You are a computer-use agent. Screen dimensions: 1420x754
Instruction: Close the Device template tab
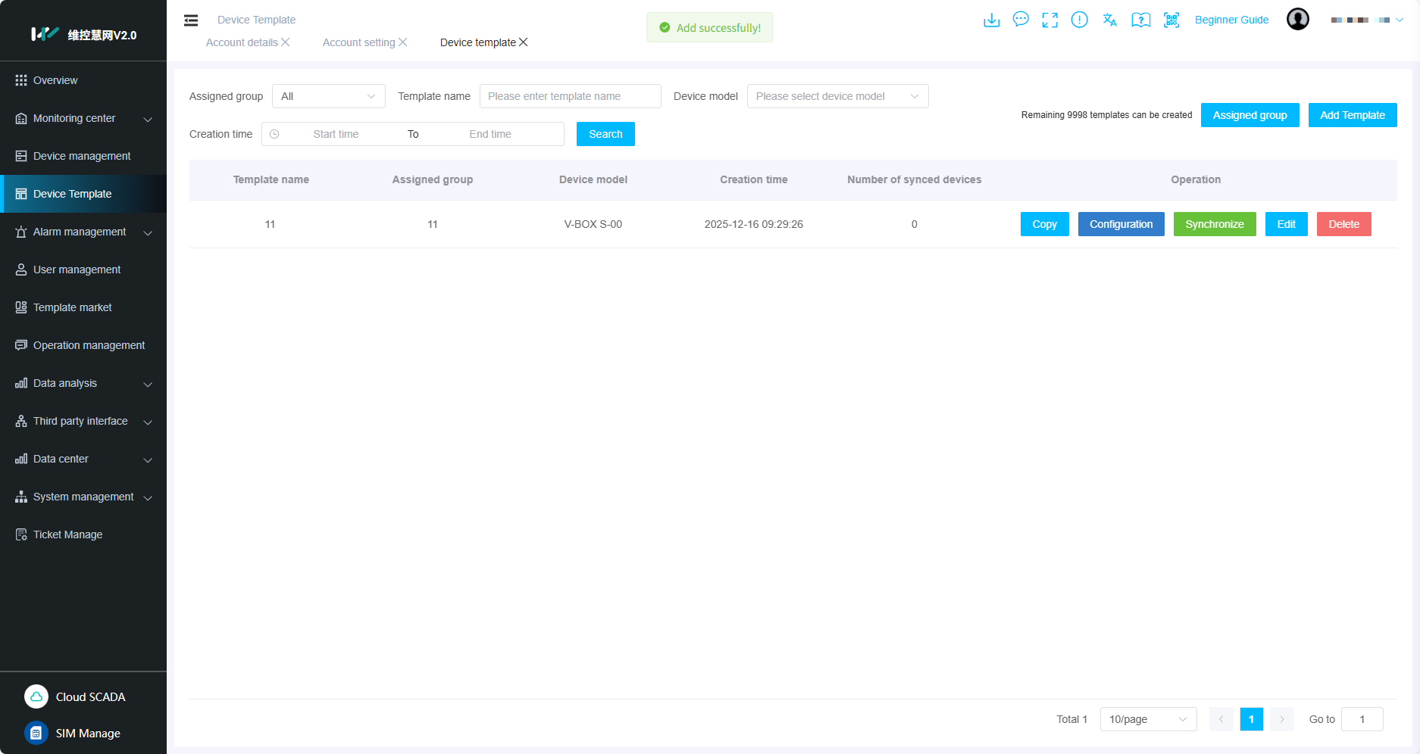coord(524,42)
